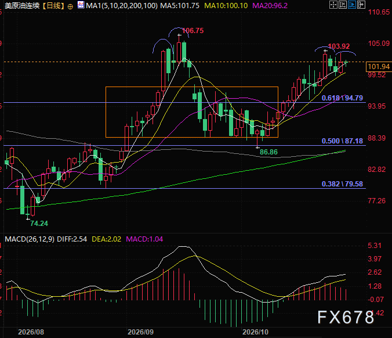
Task: Select the MACD:1.04 value
Action: tap(144, 239)
